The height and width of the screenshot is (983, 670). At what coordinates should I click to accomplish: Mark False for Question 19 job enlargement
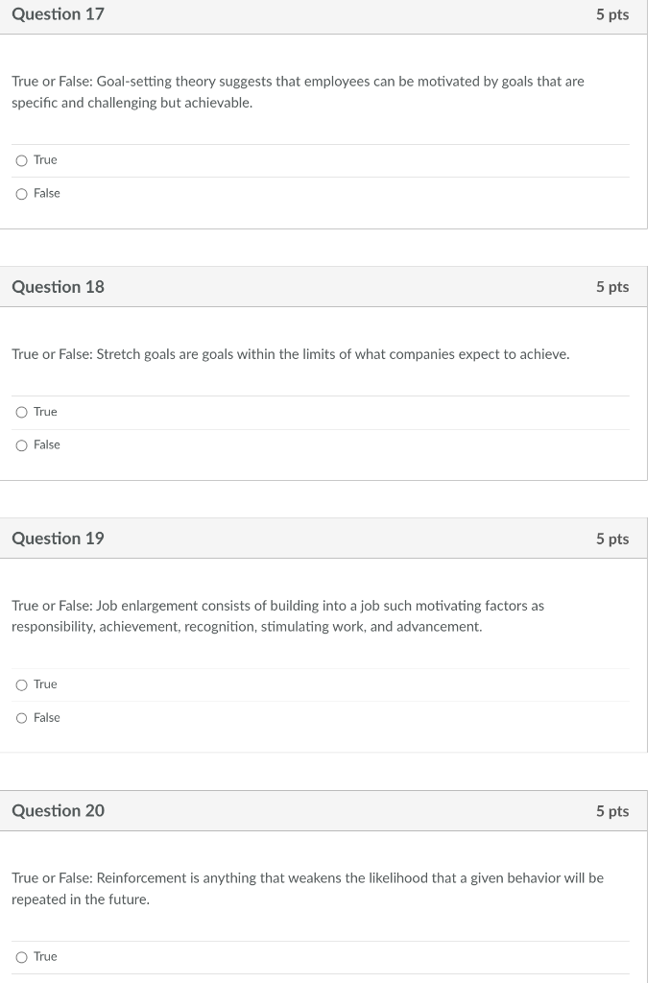[x=22, y=718]
